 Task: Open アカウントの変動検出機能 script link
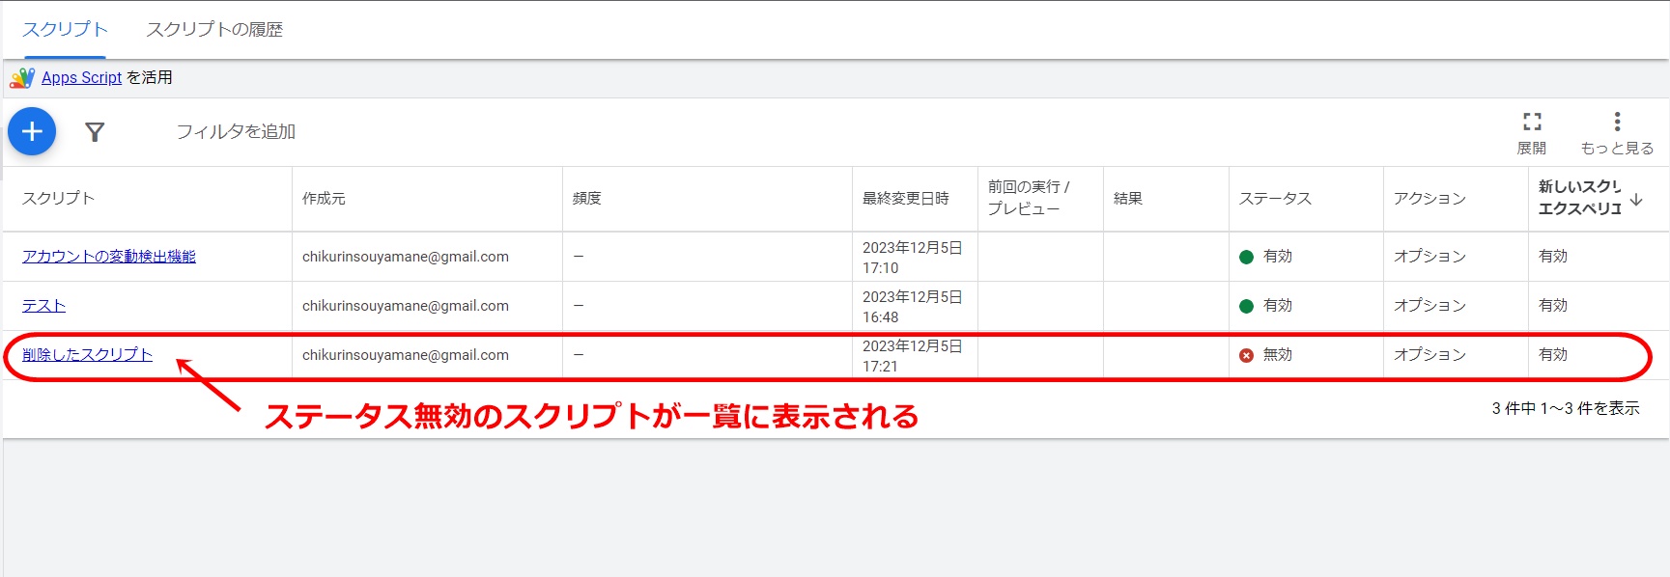coord(109,257)
